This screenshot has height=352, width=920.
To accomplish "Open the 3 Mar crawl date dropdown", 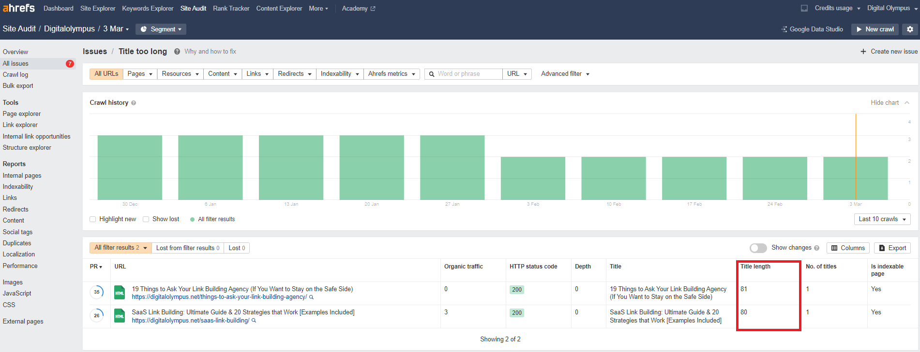I will 116,29.
